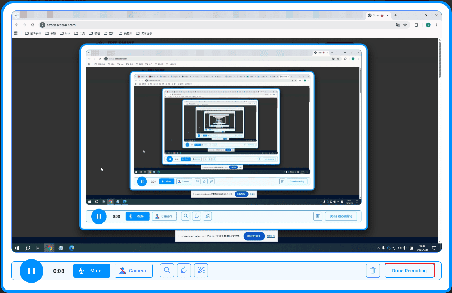
Task: Open the site microphone info icon in address bar
Action: [x=42, y=25]
